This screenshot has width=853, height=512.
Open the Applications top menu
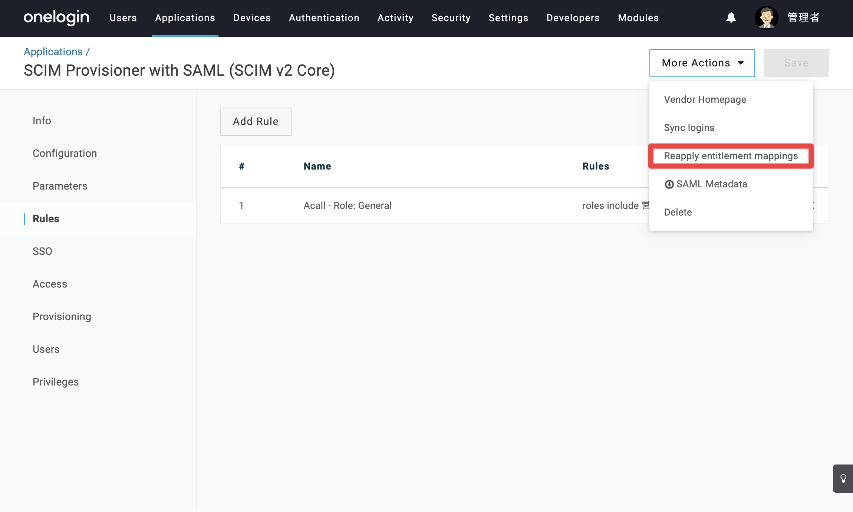[185, 18]
